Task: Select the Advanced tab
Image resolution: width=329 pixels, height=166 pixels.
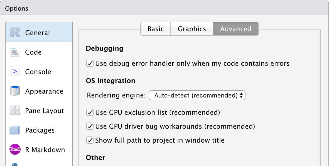Action: [235, 29]
